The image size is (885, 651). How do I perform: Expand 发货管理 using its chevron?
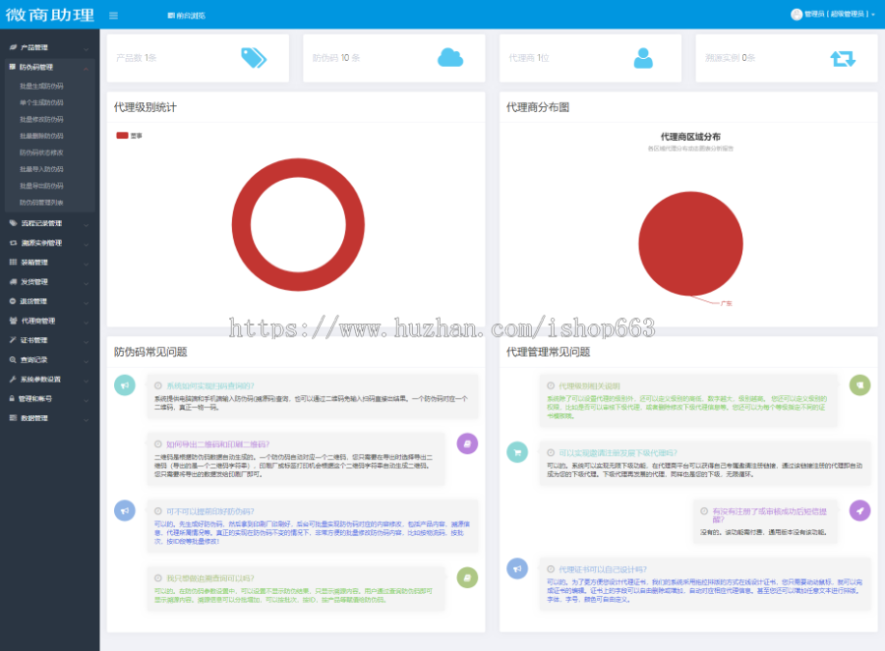tap(86, 283)
